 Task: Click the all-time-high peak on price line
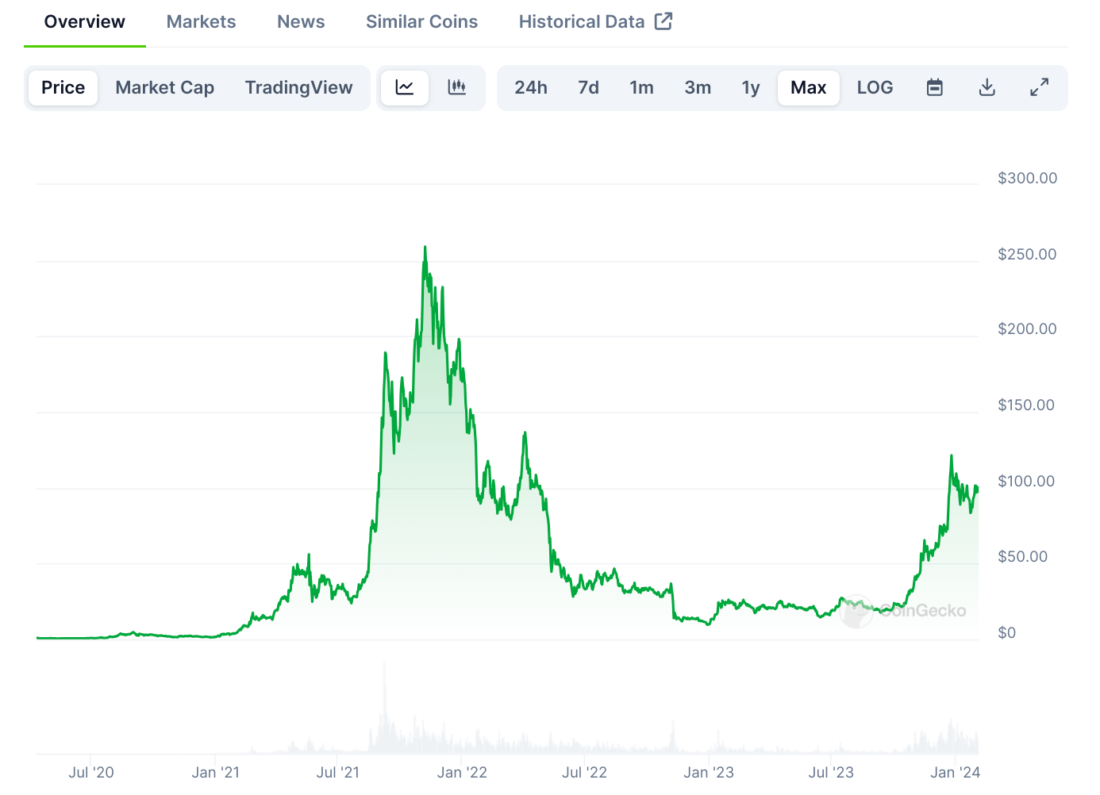point(425,248)
